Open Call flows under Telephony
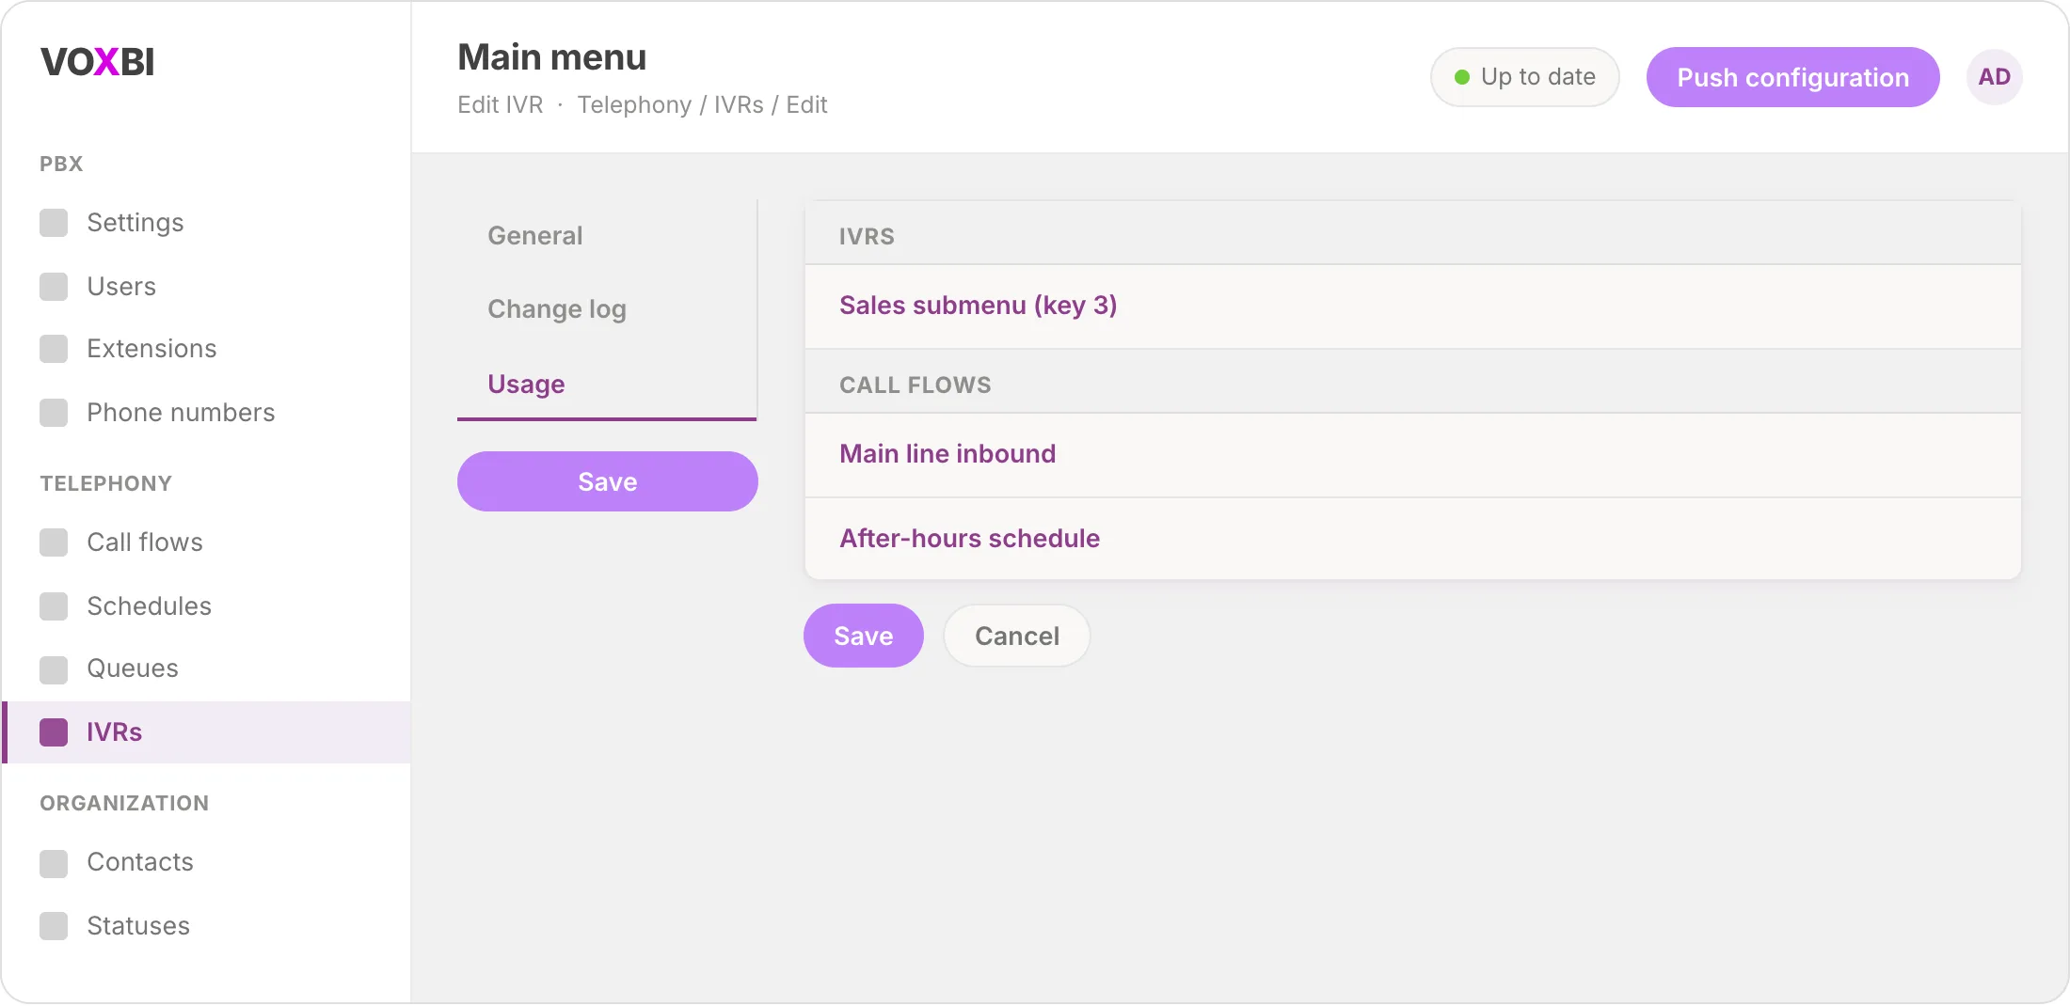The image size is (2070, 1006). pyautogui.click(x=206, y=542)
